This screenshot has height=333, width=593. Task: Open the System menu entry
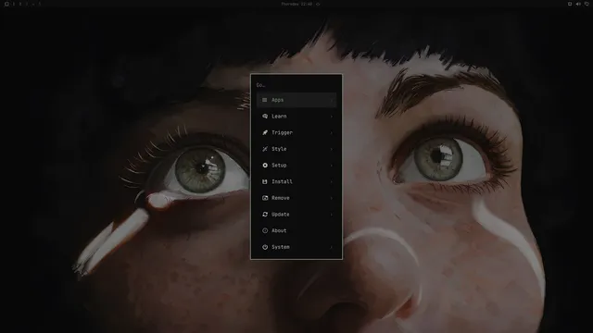(296, 247)
